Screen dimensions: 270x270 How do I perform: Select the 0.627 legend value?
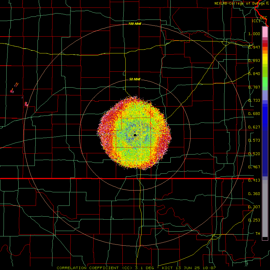pyautogui.click(x=254, y=127)
